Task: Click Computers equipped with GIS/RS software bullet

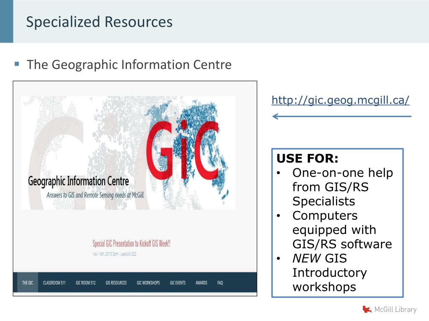Action: tap(342, 230)
